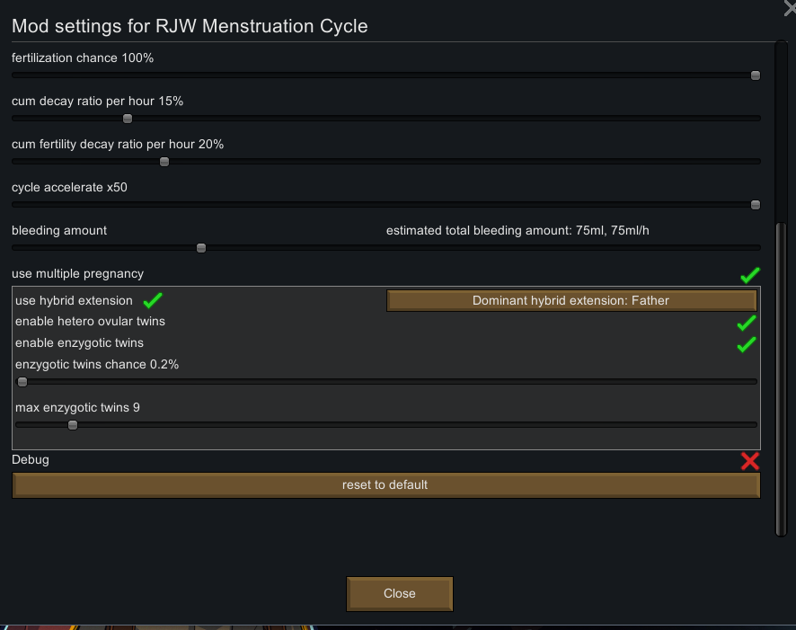Close the settings window with X icon
The image size is (796, 630).
[790, 7]
